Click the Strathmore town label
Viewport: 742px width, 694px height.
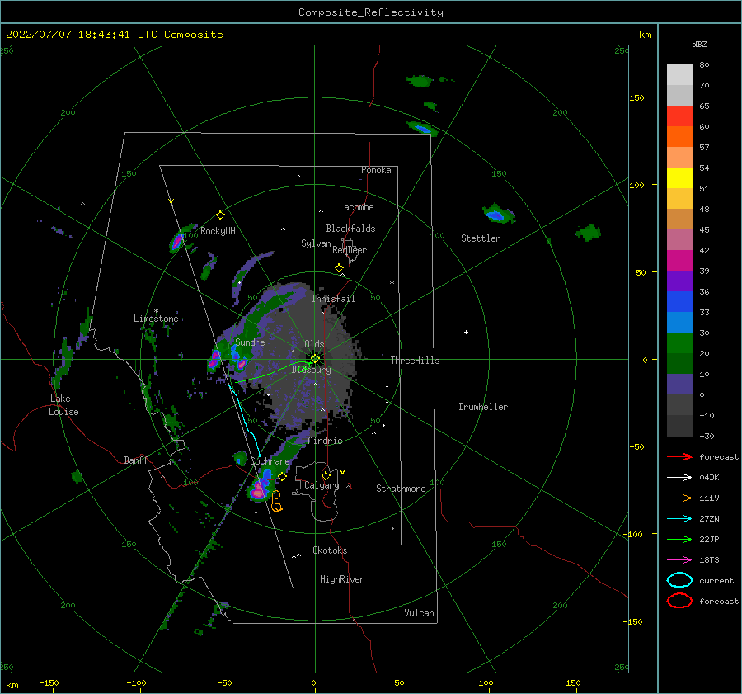pyautogui.click(x=401, y=489)
